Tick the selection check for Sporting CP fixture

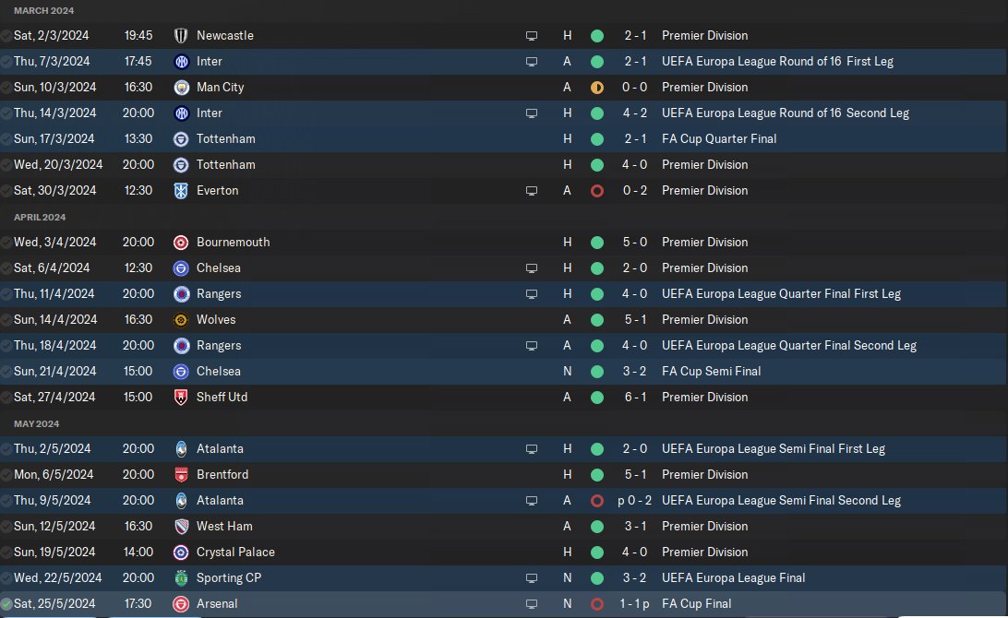(x=6, y=577)
